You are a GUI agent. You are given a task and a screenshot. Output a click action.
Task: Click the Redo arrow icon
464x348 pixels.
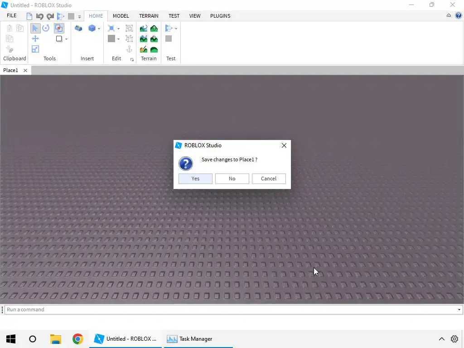coord(50,16)
